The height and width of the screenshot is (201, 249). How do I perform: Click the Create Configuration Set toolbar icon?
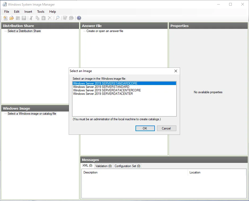tap(71, 18)
